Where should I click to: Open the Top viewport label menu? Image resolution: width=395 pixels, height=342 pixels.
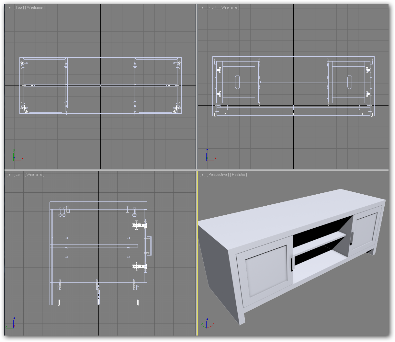pyautogui.click(x=18, y=7)
